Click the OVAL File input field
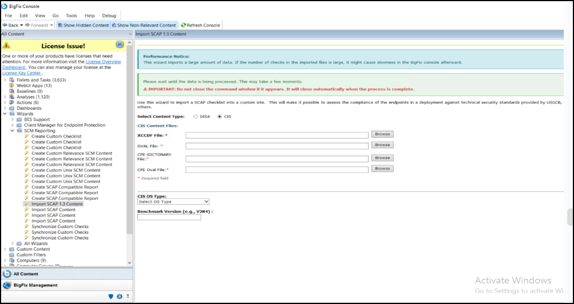Screen dimensions: 574x304 [277, 146]
